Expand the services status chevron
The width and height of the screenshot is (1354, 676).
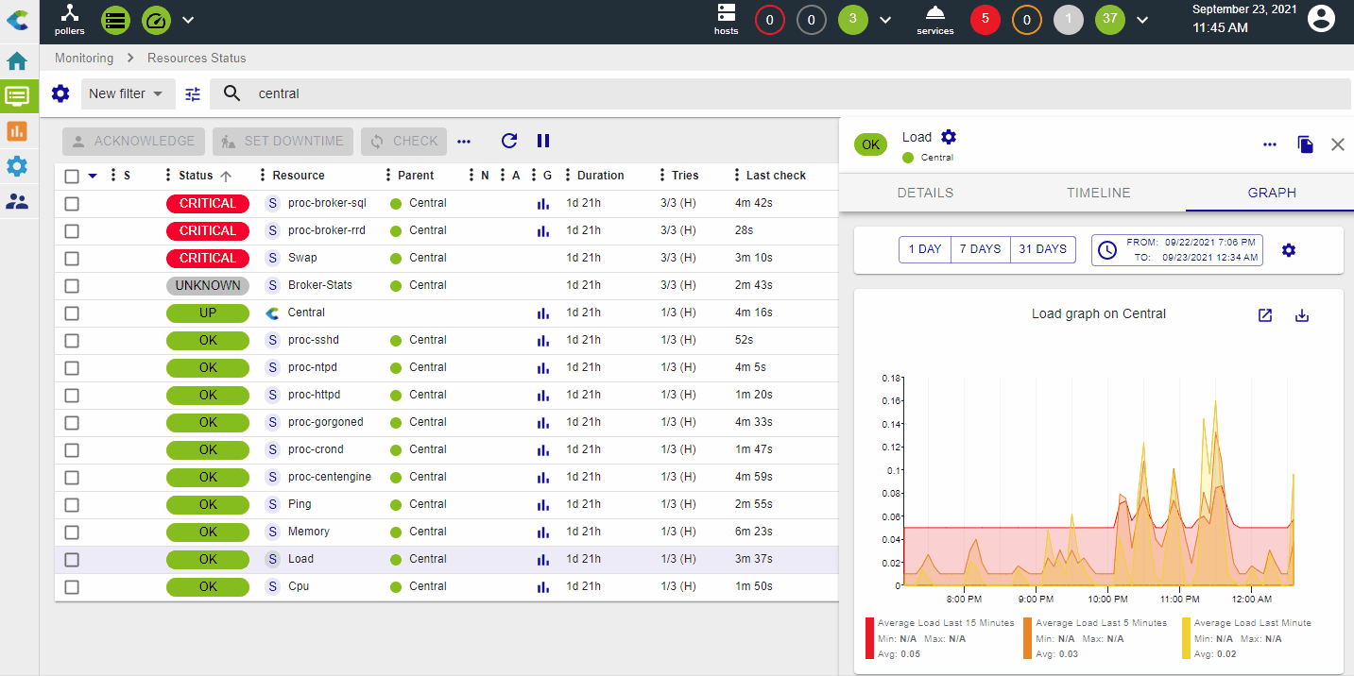[x=1142, y=20]
